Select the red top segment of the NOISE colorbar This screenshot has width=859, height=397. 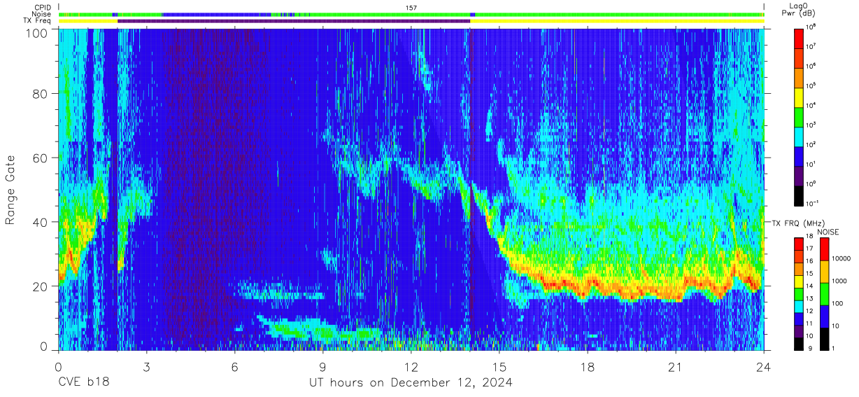823,249
